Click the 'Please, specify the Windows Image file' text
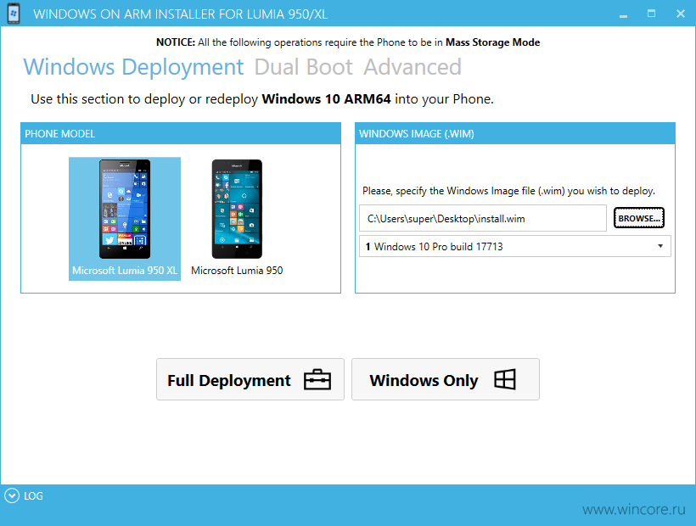The image size is (696, 526). 508,191
